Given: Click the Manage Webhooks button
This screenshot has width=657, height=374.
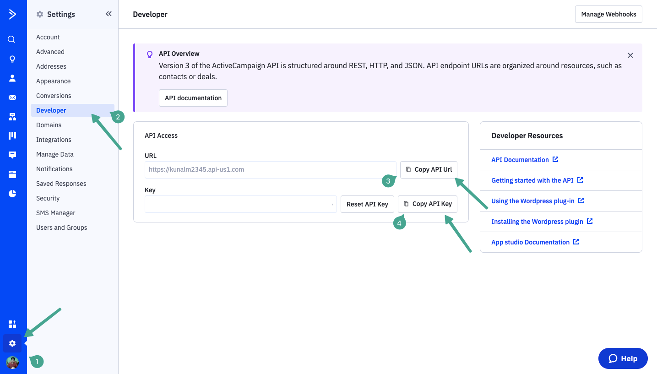Looking at the screenshot, I should tap(608, 14).
